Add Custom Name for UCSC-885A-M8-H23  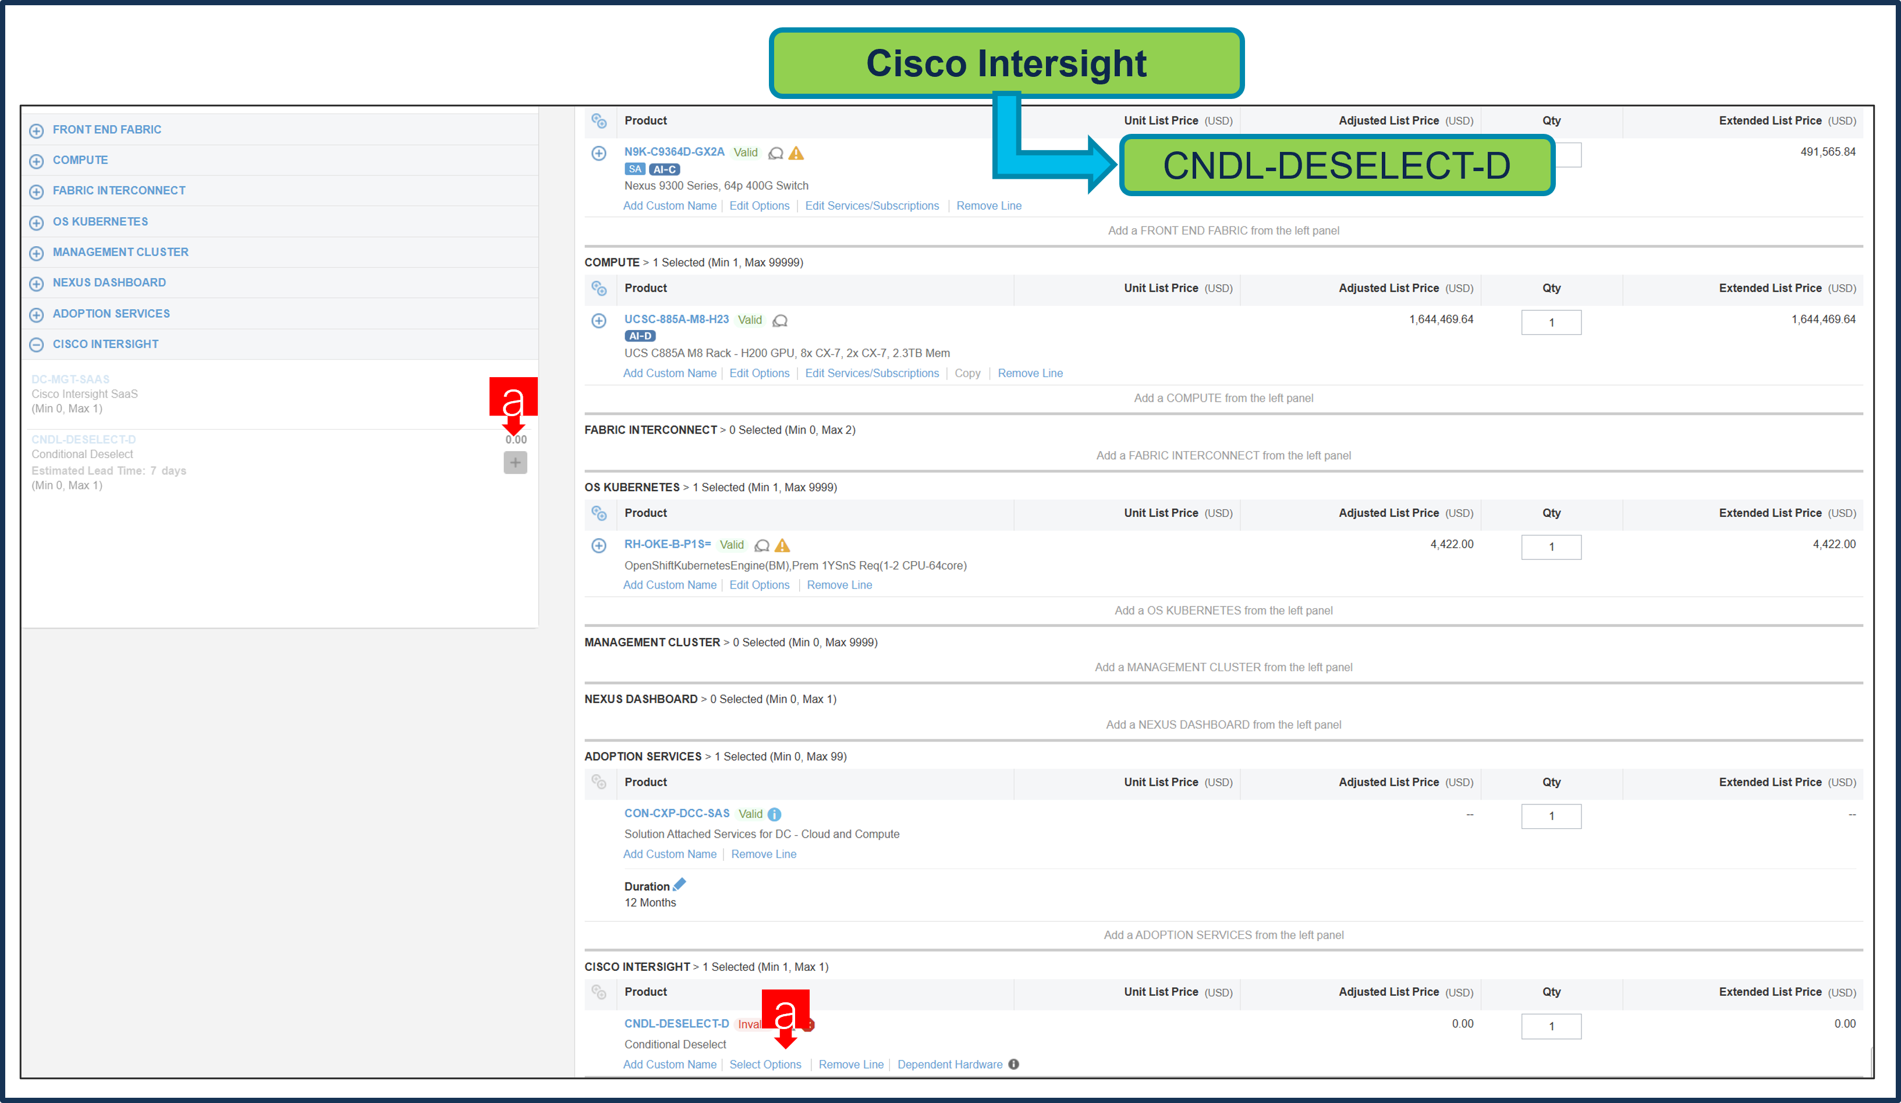click(x=670, y=374)
